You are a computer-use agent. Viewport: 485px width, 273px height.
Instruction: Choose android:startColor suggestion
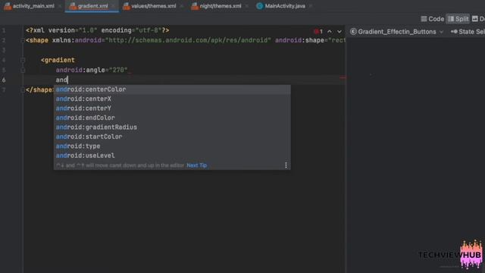click(x=172, y=136)
